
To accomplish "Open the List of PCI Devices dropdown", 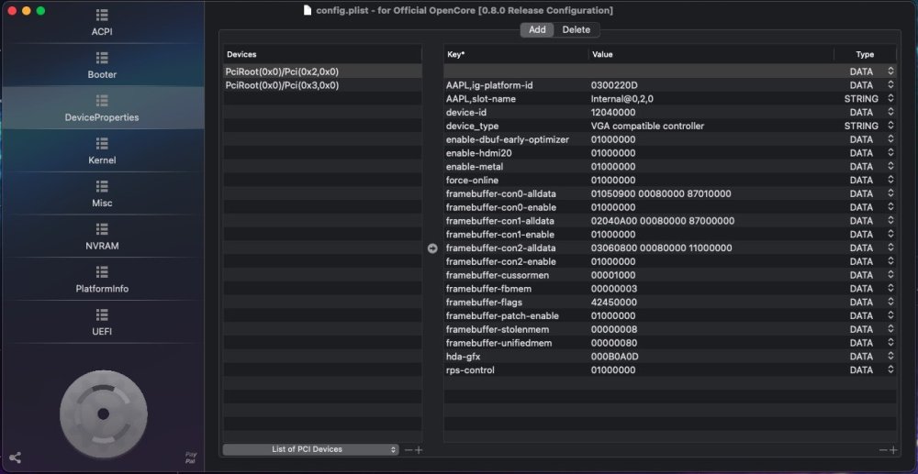I will tap(311, 449).
